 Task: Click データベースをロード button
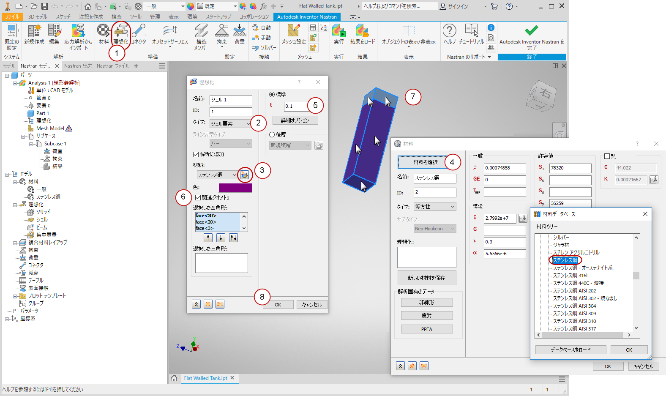pyautogui.click(x=570, y=350)
